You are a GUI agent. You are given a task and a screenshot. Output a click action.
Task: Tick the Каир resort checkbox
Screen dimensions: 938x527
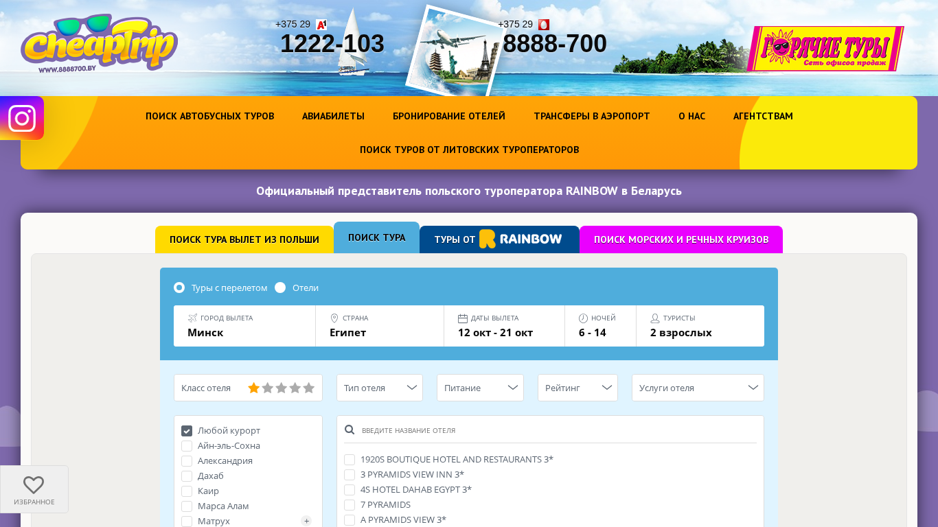[187, 491]
